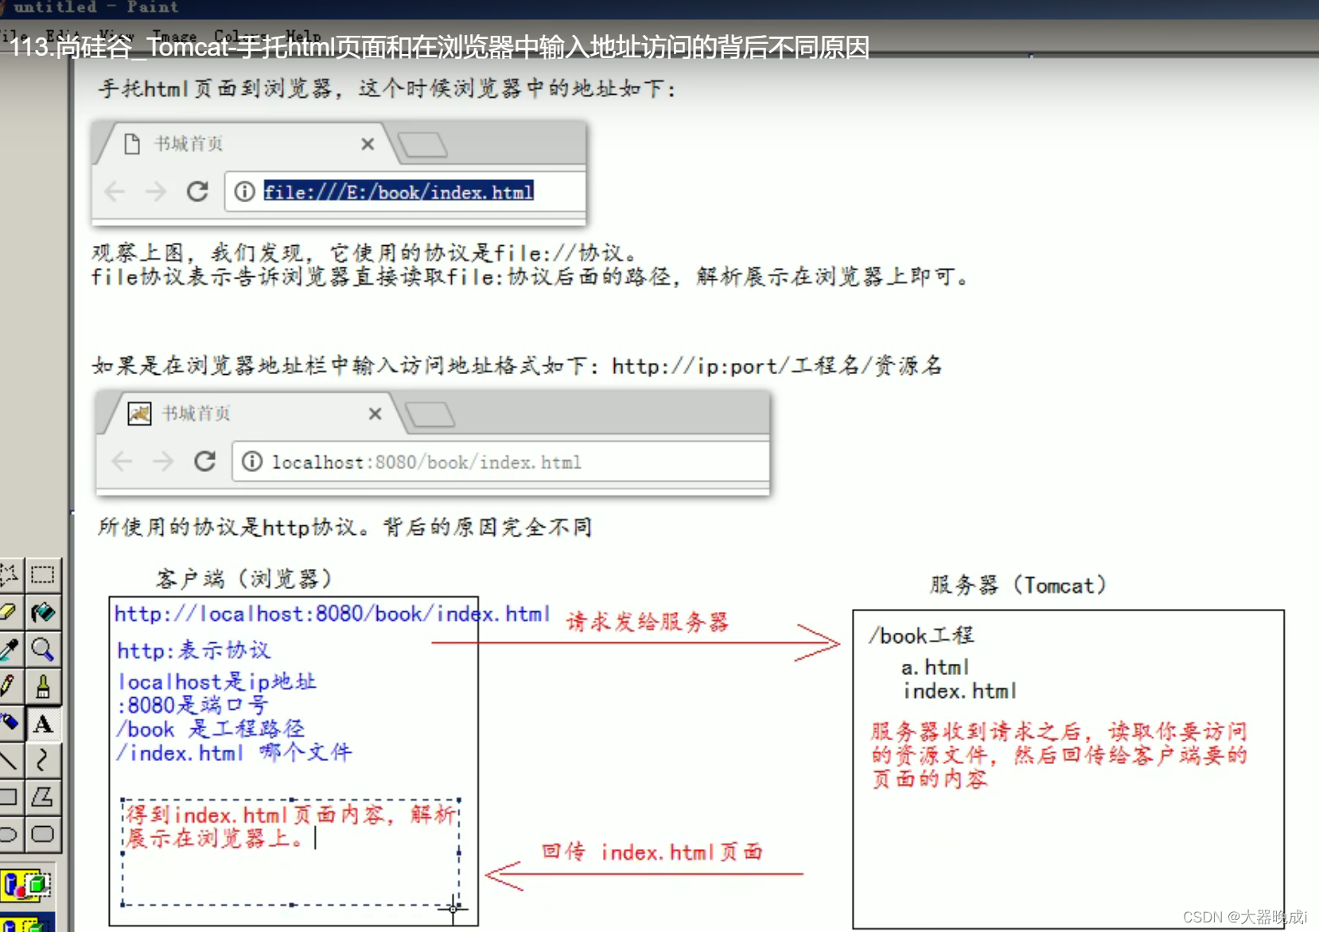
Task: Click the close X on the second 书城首页 tab
Action: pos(375,414)
